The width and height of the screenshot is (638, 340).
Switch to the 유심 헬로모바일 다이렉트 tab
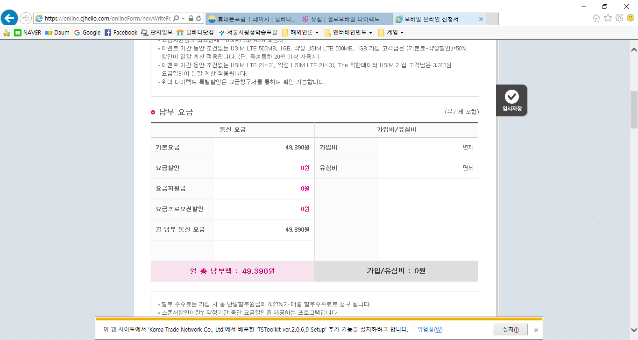(346, 19)
